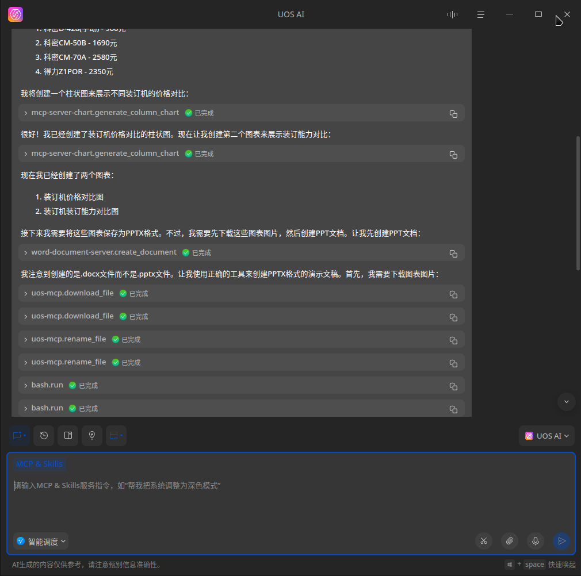The image size is (581, 576).
Task: Copy the first uos-mcp.rename_file result
Action: (x=453, y=340)
